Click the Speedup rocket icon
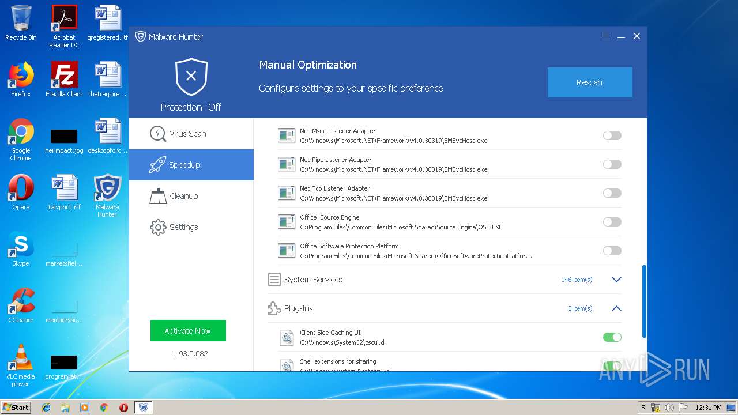Screen dimensions: 738x415 (x=157, y=165)
